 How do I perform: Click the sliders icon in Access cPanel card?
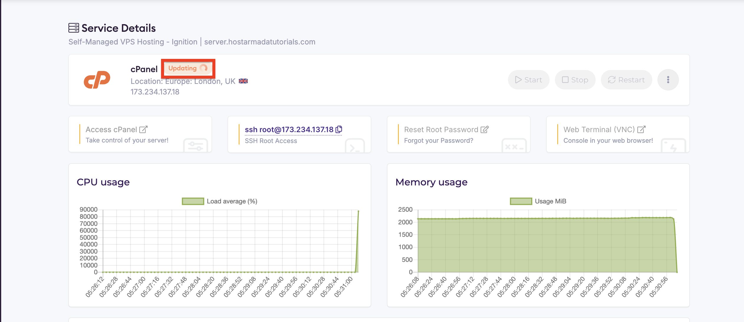pos(196,145)
